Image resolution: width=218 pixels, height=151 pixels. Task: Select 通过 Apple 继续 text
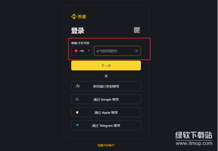[106, 112]
